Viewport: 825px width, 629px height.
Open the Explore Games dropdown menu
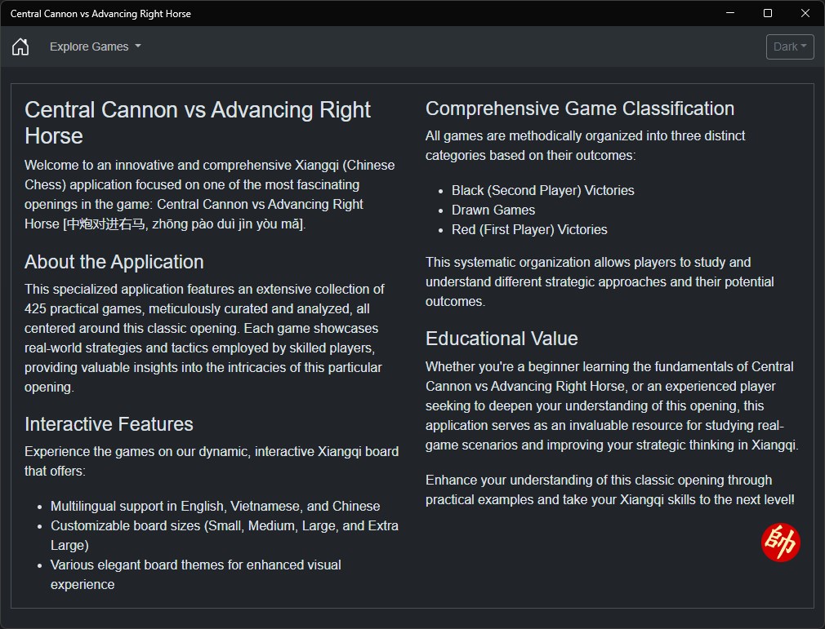click(95, 47)
